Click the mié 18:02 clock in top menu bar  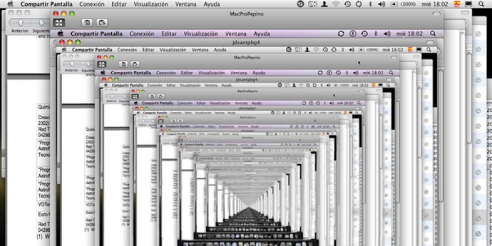click(436, 4)
